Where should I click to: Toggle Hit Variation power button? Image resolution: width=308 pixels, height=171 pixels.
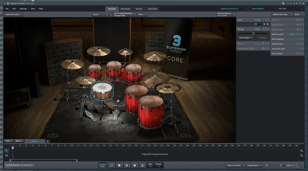coord(298,53)
